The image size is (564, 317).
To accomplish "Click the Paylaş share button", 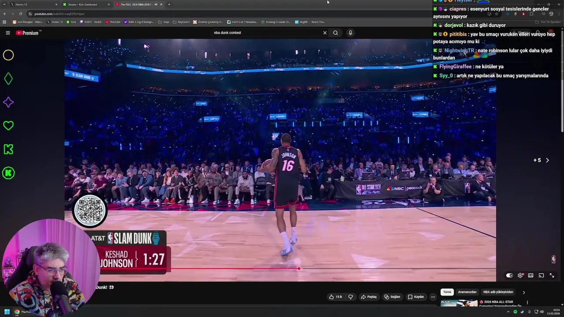I will [x=369, y=297].
